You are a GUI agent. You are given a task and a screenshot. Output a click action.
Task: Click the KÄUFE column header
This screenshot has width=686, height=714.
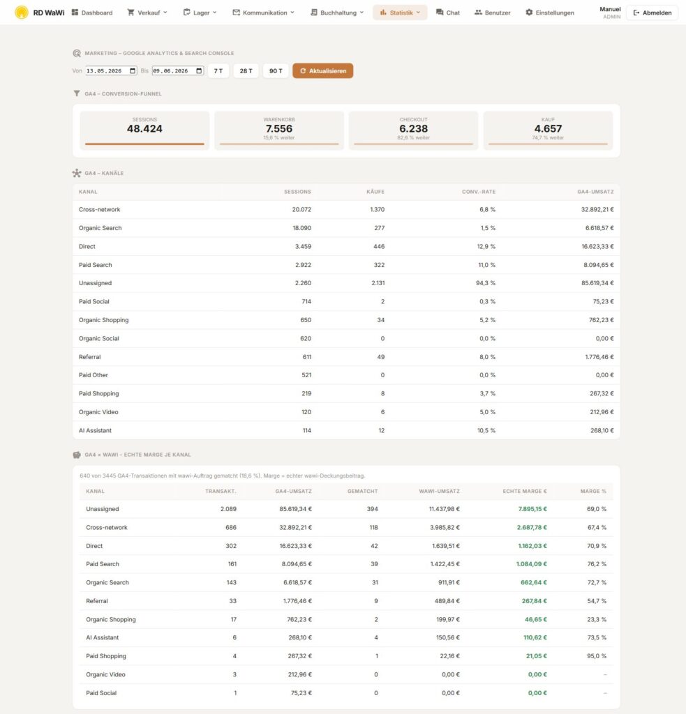pos(375,192)
